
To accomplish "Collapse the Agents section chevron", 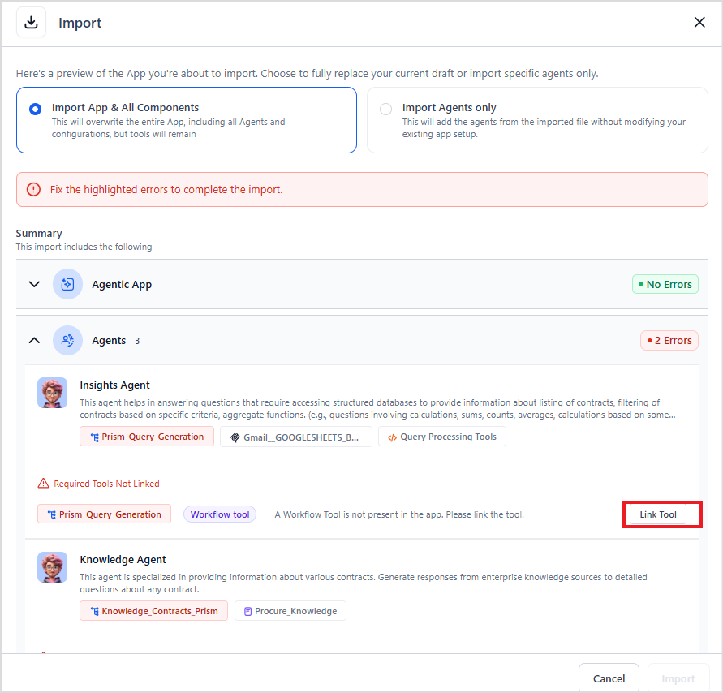I will 34,340.
